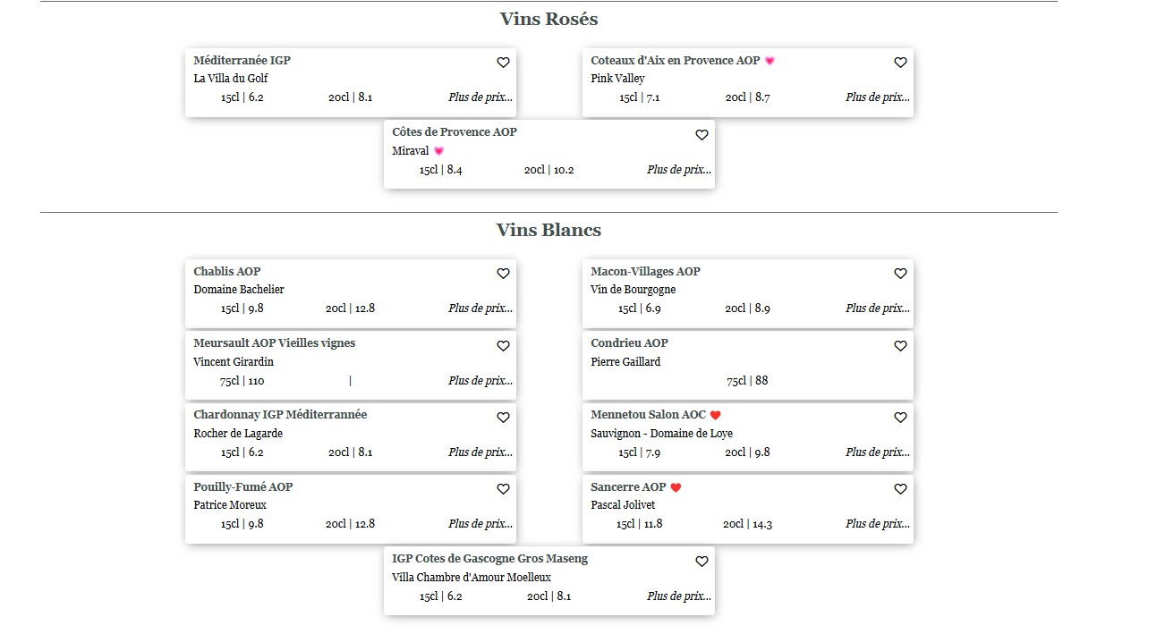Select the Vins Blancs section heading
Screen dimensions: 1165x634
[x=548, y=230]
